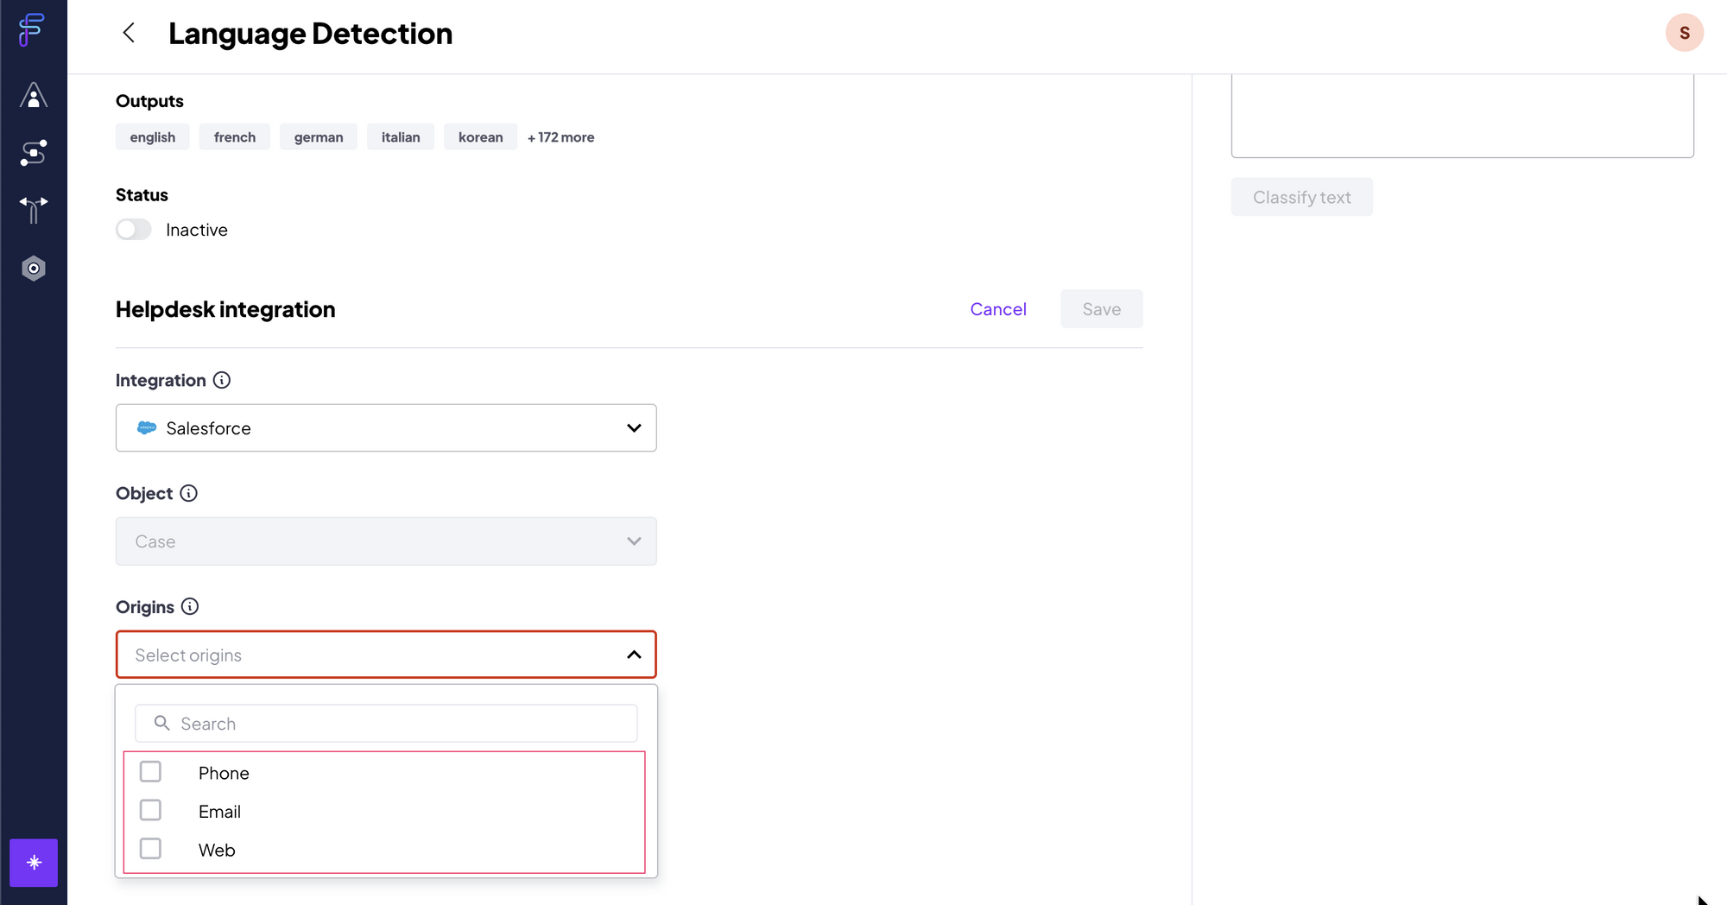Show info for Integration field

(222, 380)
